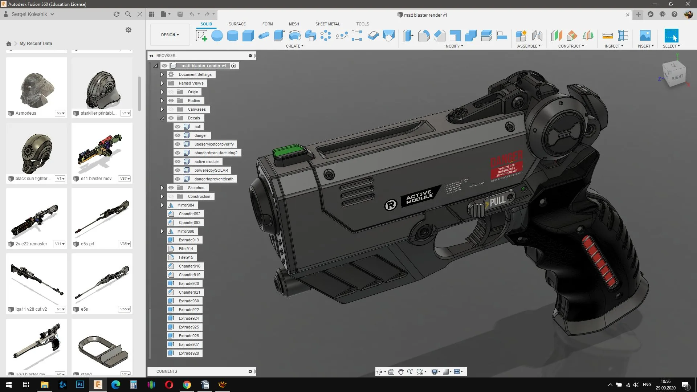Pick the Box primitive tool
Screen dimensions: 697x392
coord(248,36)
